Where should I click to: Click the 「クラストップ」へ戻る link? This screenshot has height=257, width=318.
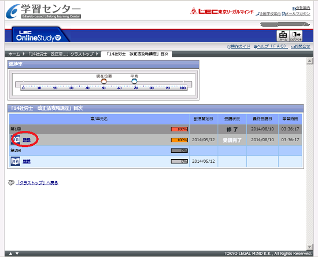pyautogui.click(x=37, y=183)
